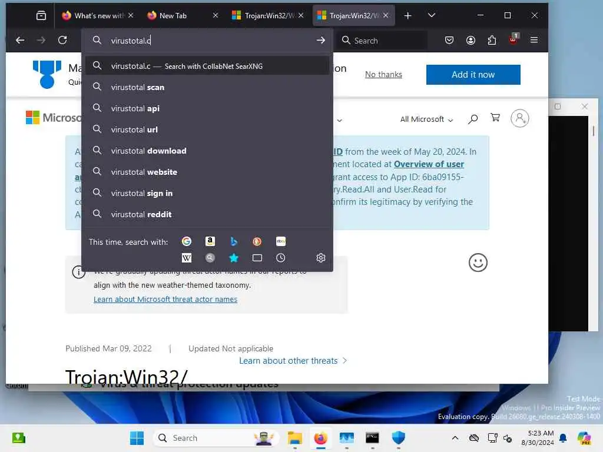
Task: Switch to the New Tab tab
Action: coord(183,15)
